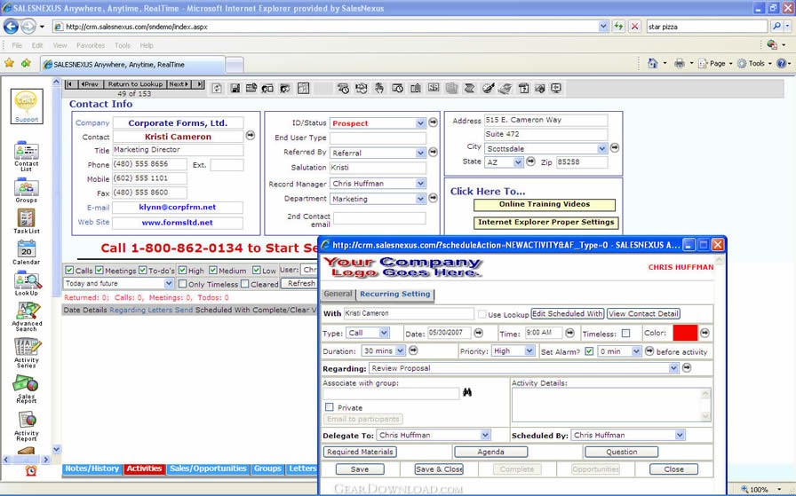
Task: Open LookUp in the sidebar
Action: point(28,284)
